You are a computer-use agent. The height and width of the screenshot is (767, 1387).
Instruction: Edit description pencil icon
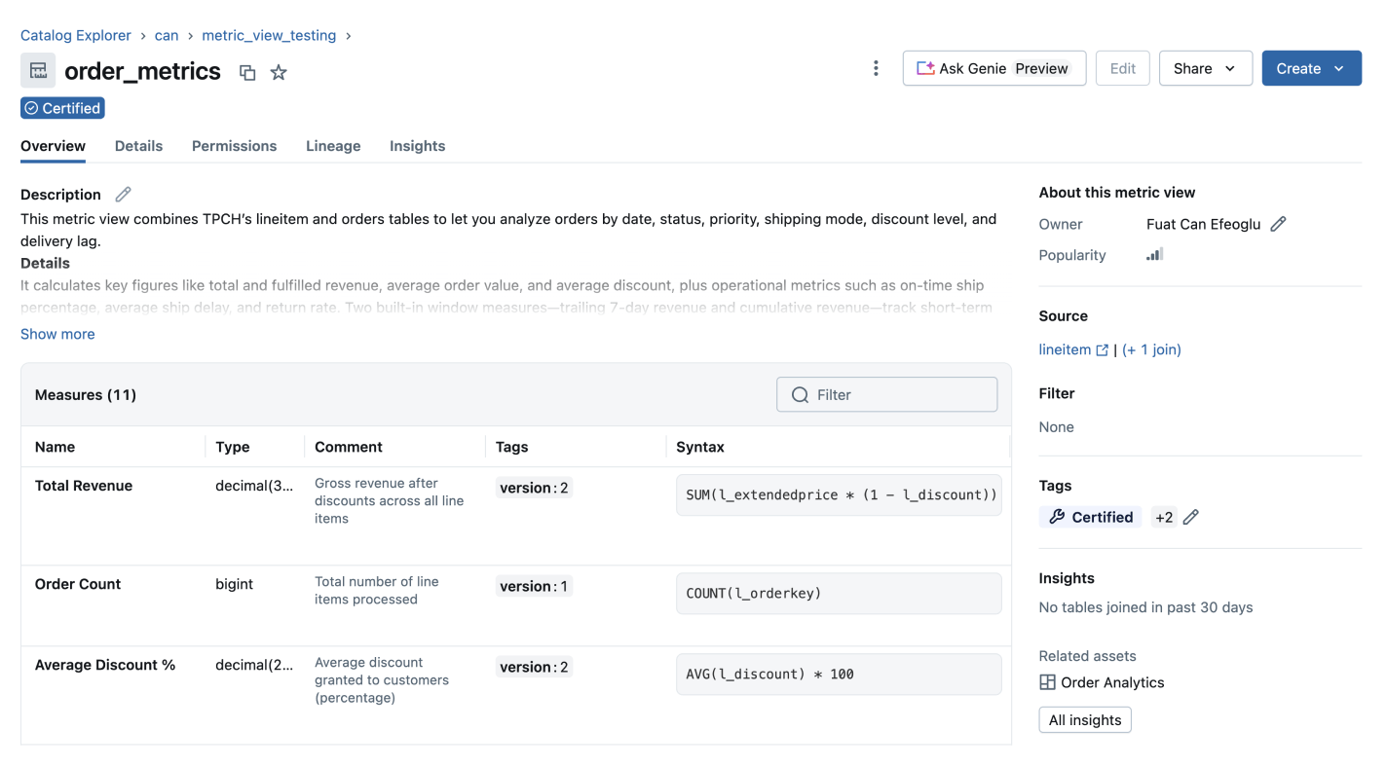point(123,195)
